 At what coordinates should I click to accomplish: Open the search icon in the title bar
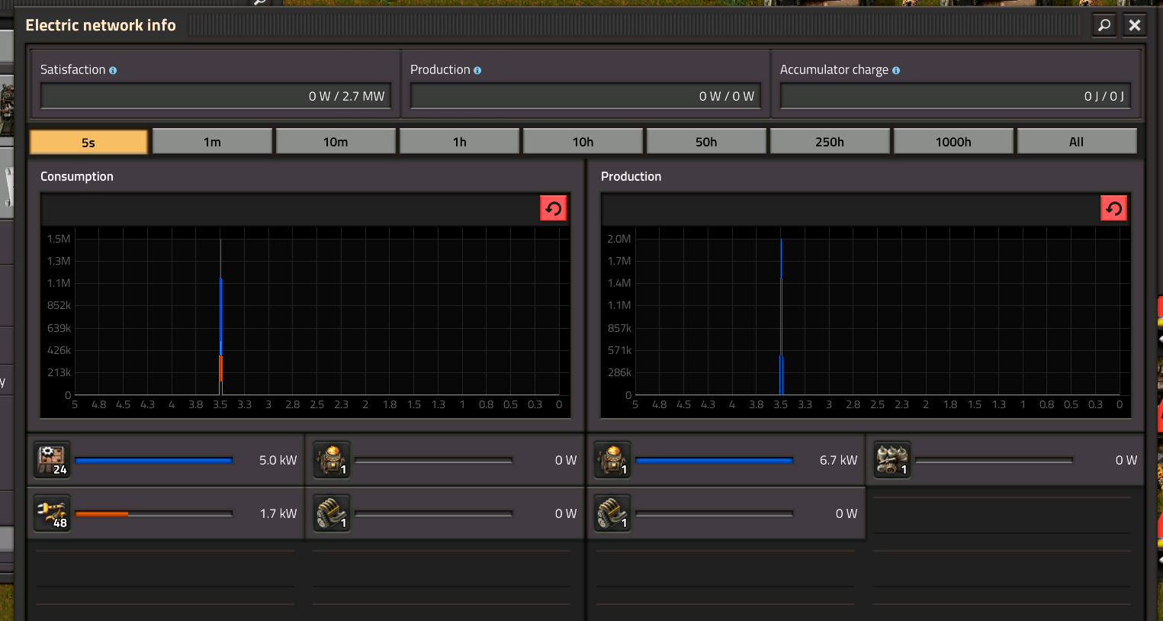1104,25
